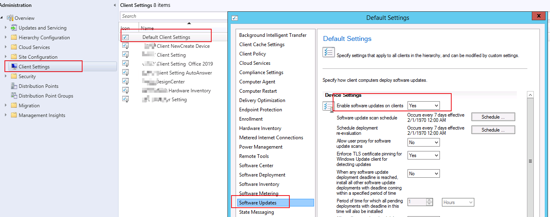
Task: Click Schedule for Software update scan schedule
Action: [493, 117]
